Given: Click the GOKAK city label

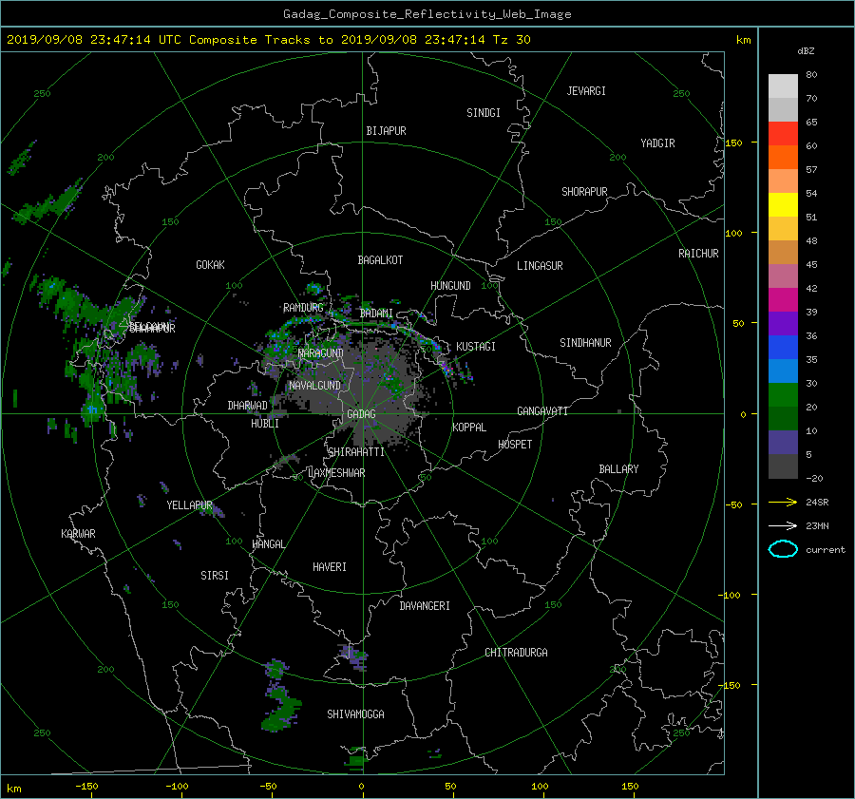Looking at the screenshot, I should pyautogui.click(x=211, y=265).
